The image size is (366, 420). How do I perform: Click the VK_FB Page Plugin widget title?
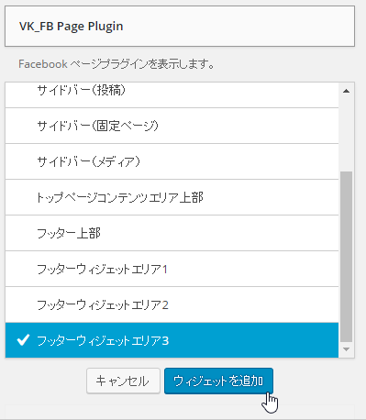tap(71, 27)
